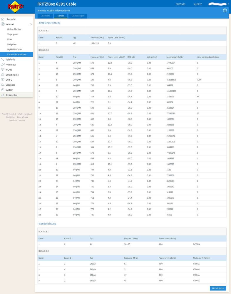Click the WLAN wifi icon

3,69
